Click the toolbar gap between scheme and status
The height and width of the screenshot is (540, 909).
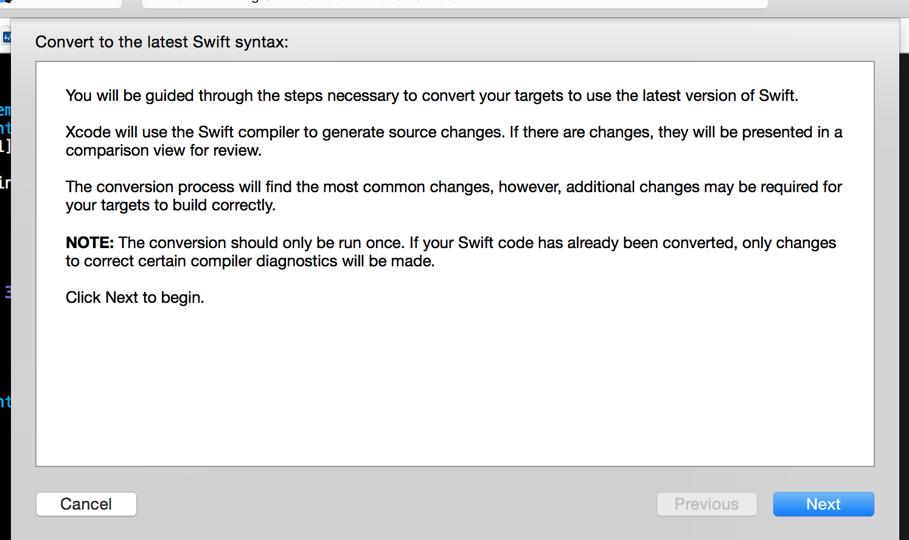coord(132,3)
